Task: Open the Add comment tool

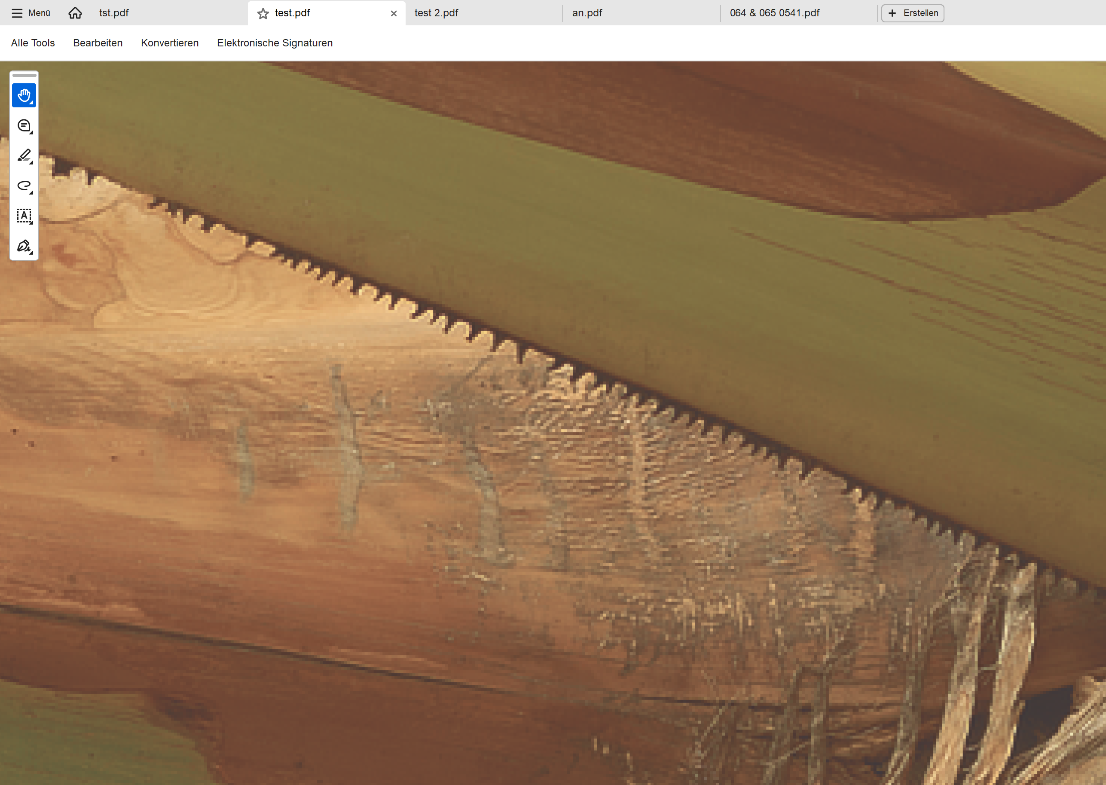Action: (24, 126)
